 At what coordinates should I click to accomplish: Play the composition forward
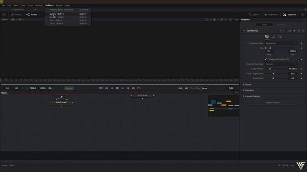click(123, 88)
